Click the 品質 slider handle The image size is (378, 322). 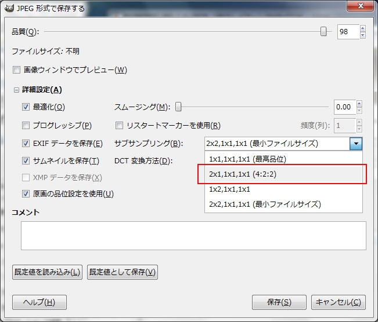tap(323, 31)
